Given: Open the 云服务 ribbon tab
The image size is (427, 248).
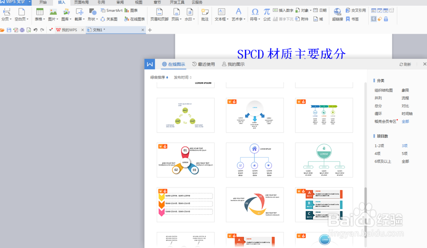Looking at the screenshot, I should point(197,2).
